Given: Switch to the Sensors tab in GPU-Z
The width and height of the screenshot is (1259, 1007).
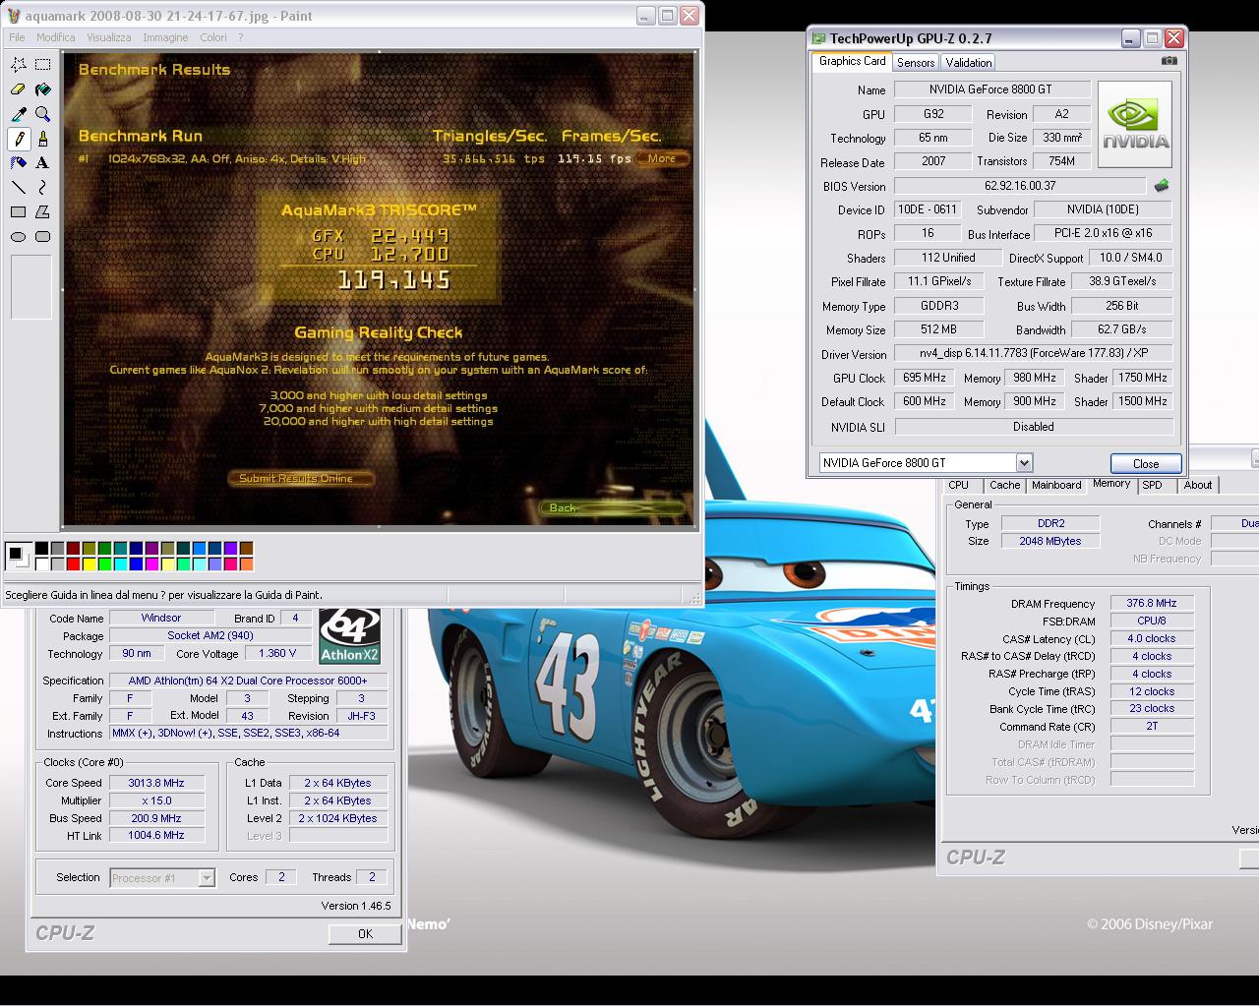Looking at the screenshot, I should (x=916, y=62).
